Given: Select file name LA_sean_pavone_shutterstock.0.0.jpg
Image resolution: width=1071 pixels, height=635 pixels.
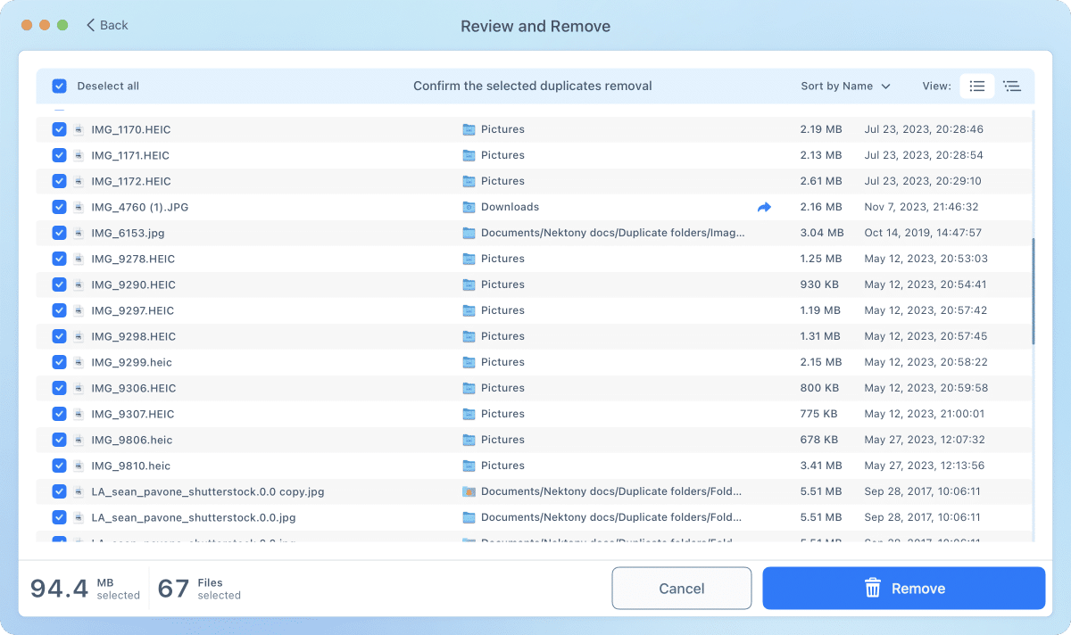Looking at the screenshot, I should [194, 517].
